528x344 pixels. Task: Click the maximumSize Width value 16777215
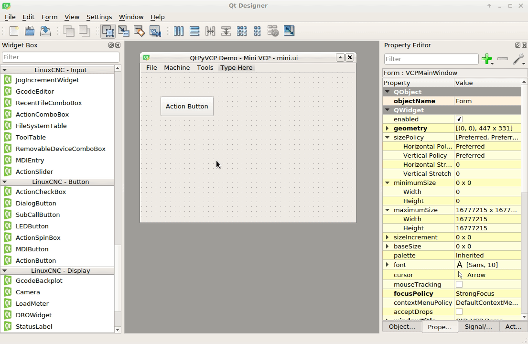tap(487, 219)
